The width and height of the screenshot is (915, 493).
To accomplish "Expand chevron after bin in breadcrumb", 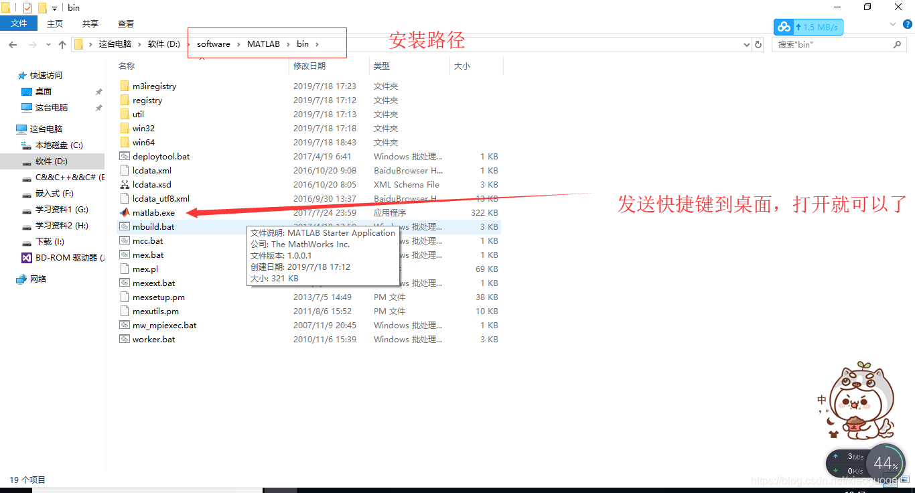I will click(x=318, y=44).
